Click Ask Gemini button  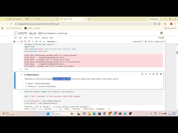click(154, 19)
